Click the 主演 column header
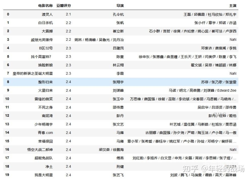Screen dimensions: 251x179 pyautogui.click(x=233, y=6)
